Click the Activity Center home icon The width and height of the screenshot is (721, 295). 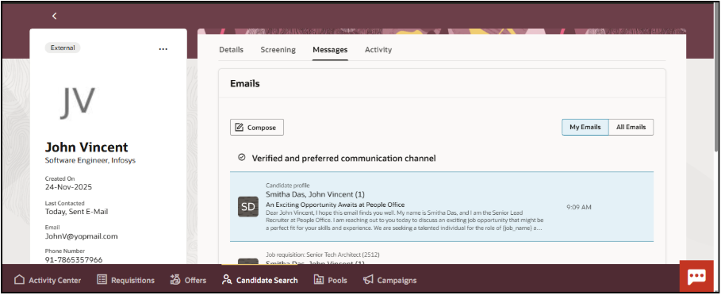19,280
